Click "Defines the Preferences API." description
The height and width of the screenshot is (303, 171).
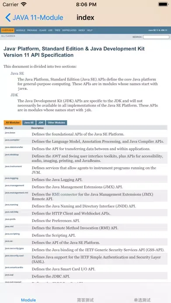56,221
